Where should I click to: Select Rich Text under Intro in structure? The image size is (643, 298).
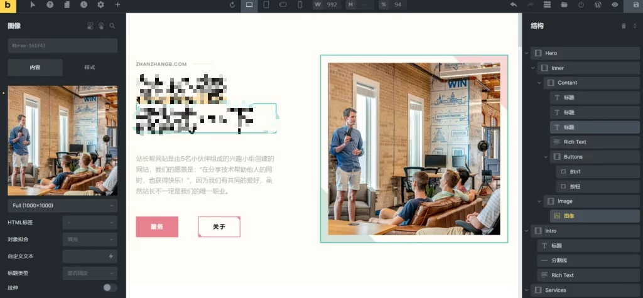pos(562,275)
